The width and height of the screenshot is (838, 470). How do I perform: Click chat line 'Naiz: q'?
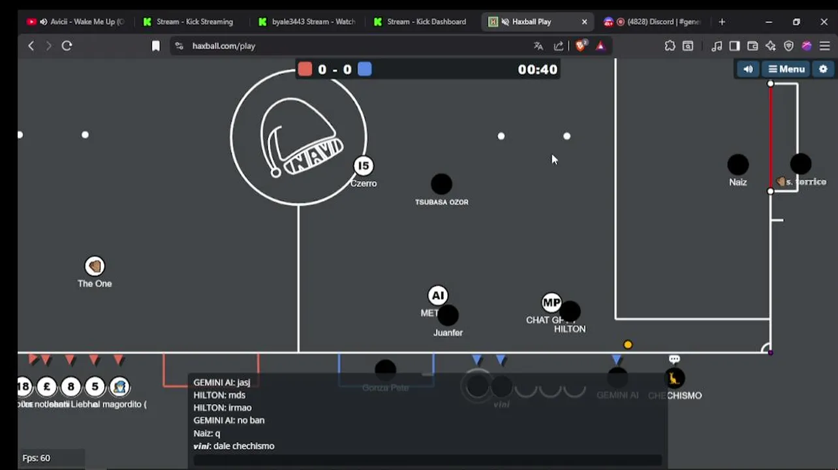click(207, 433)
